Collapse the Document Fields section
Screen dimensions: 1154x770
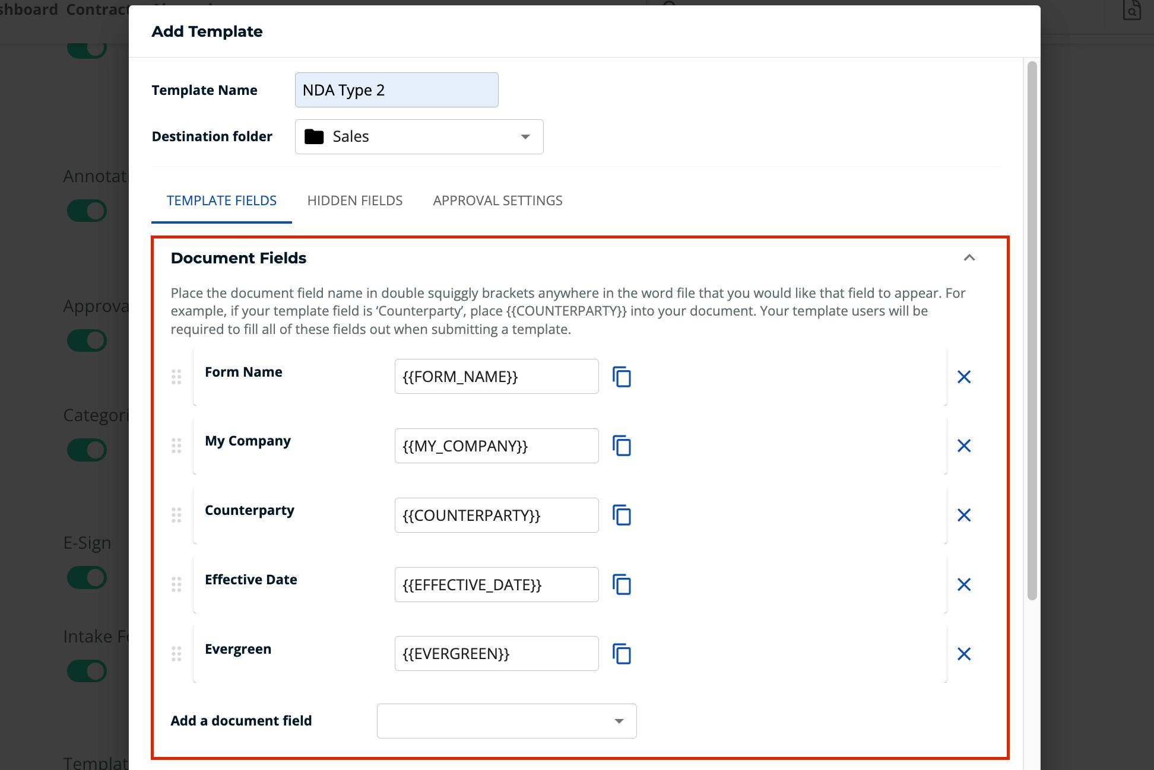[x=970, y=259]
